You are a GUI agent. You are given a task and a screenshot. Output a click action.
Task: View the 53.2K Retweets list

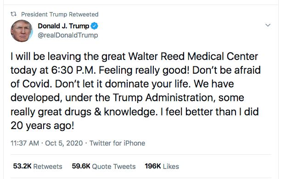(38, 166)
